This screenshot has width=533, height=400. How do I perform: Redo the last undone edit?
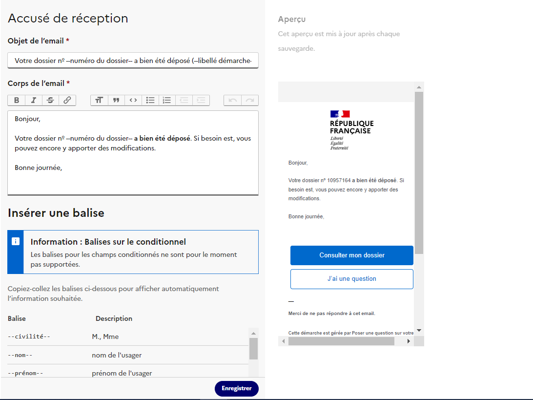[x=250, y=100]
